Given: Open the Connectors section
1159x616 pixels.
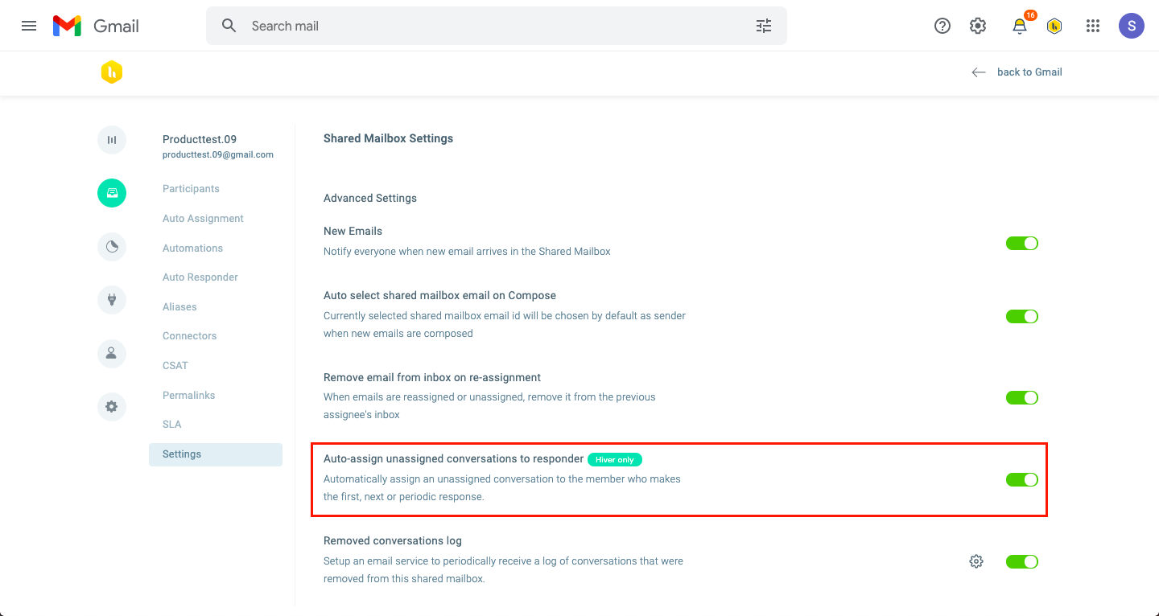Looking at the screenshot, I should click(x=189, y=336).
